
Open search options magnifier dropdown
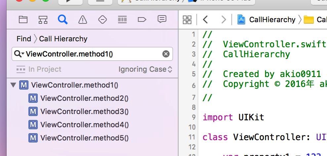click(19, 54)
